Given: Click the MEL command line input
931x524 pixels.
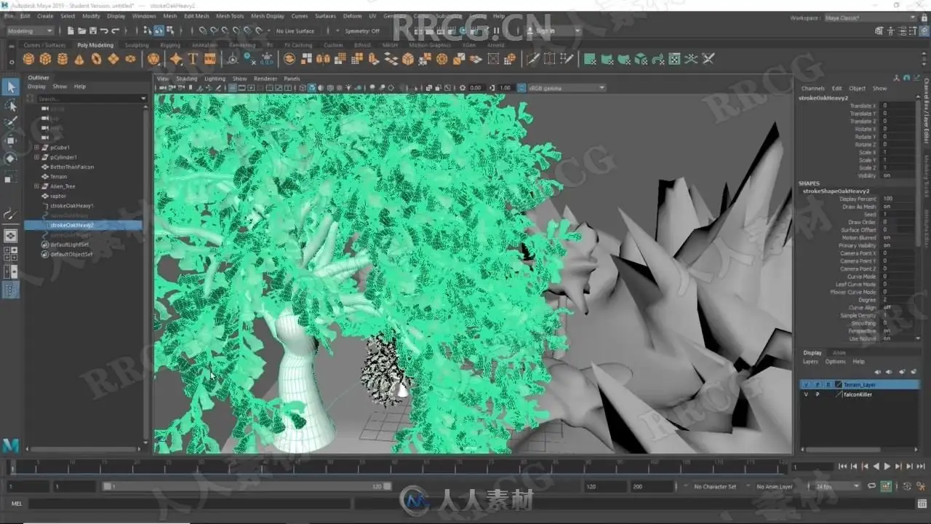Looking at the screenshot, I should (188, 503).
